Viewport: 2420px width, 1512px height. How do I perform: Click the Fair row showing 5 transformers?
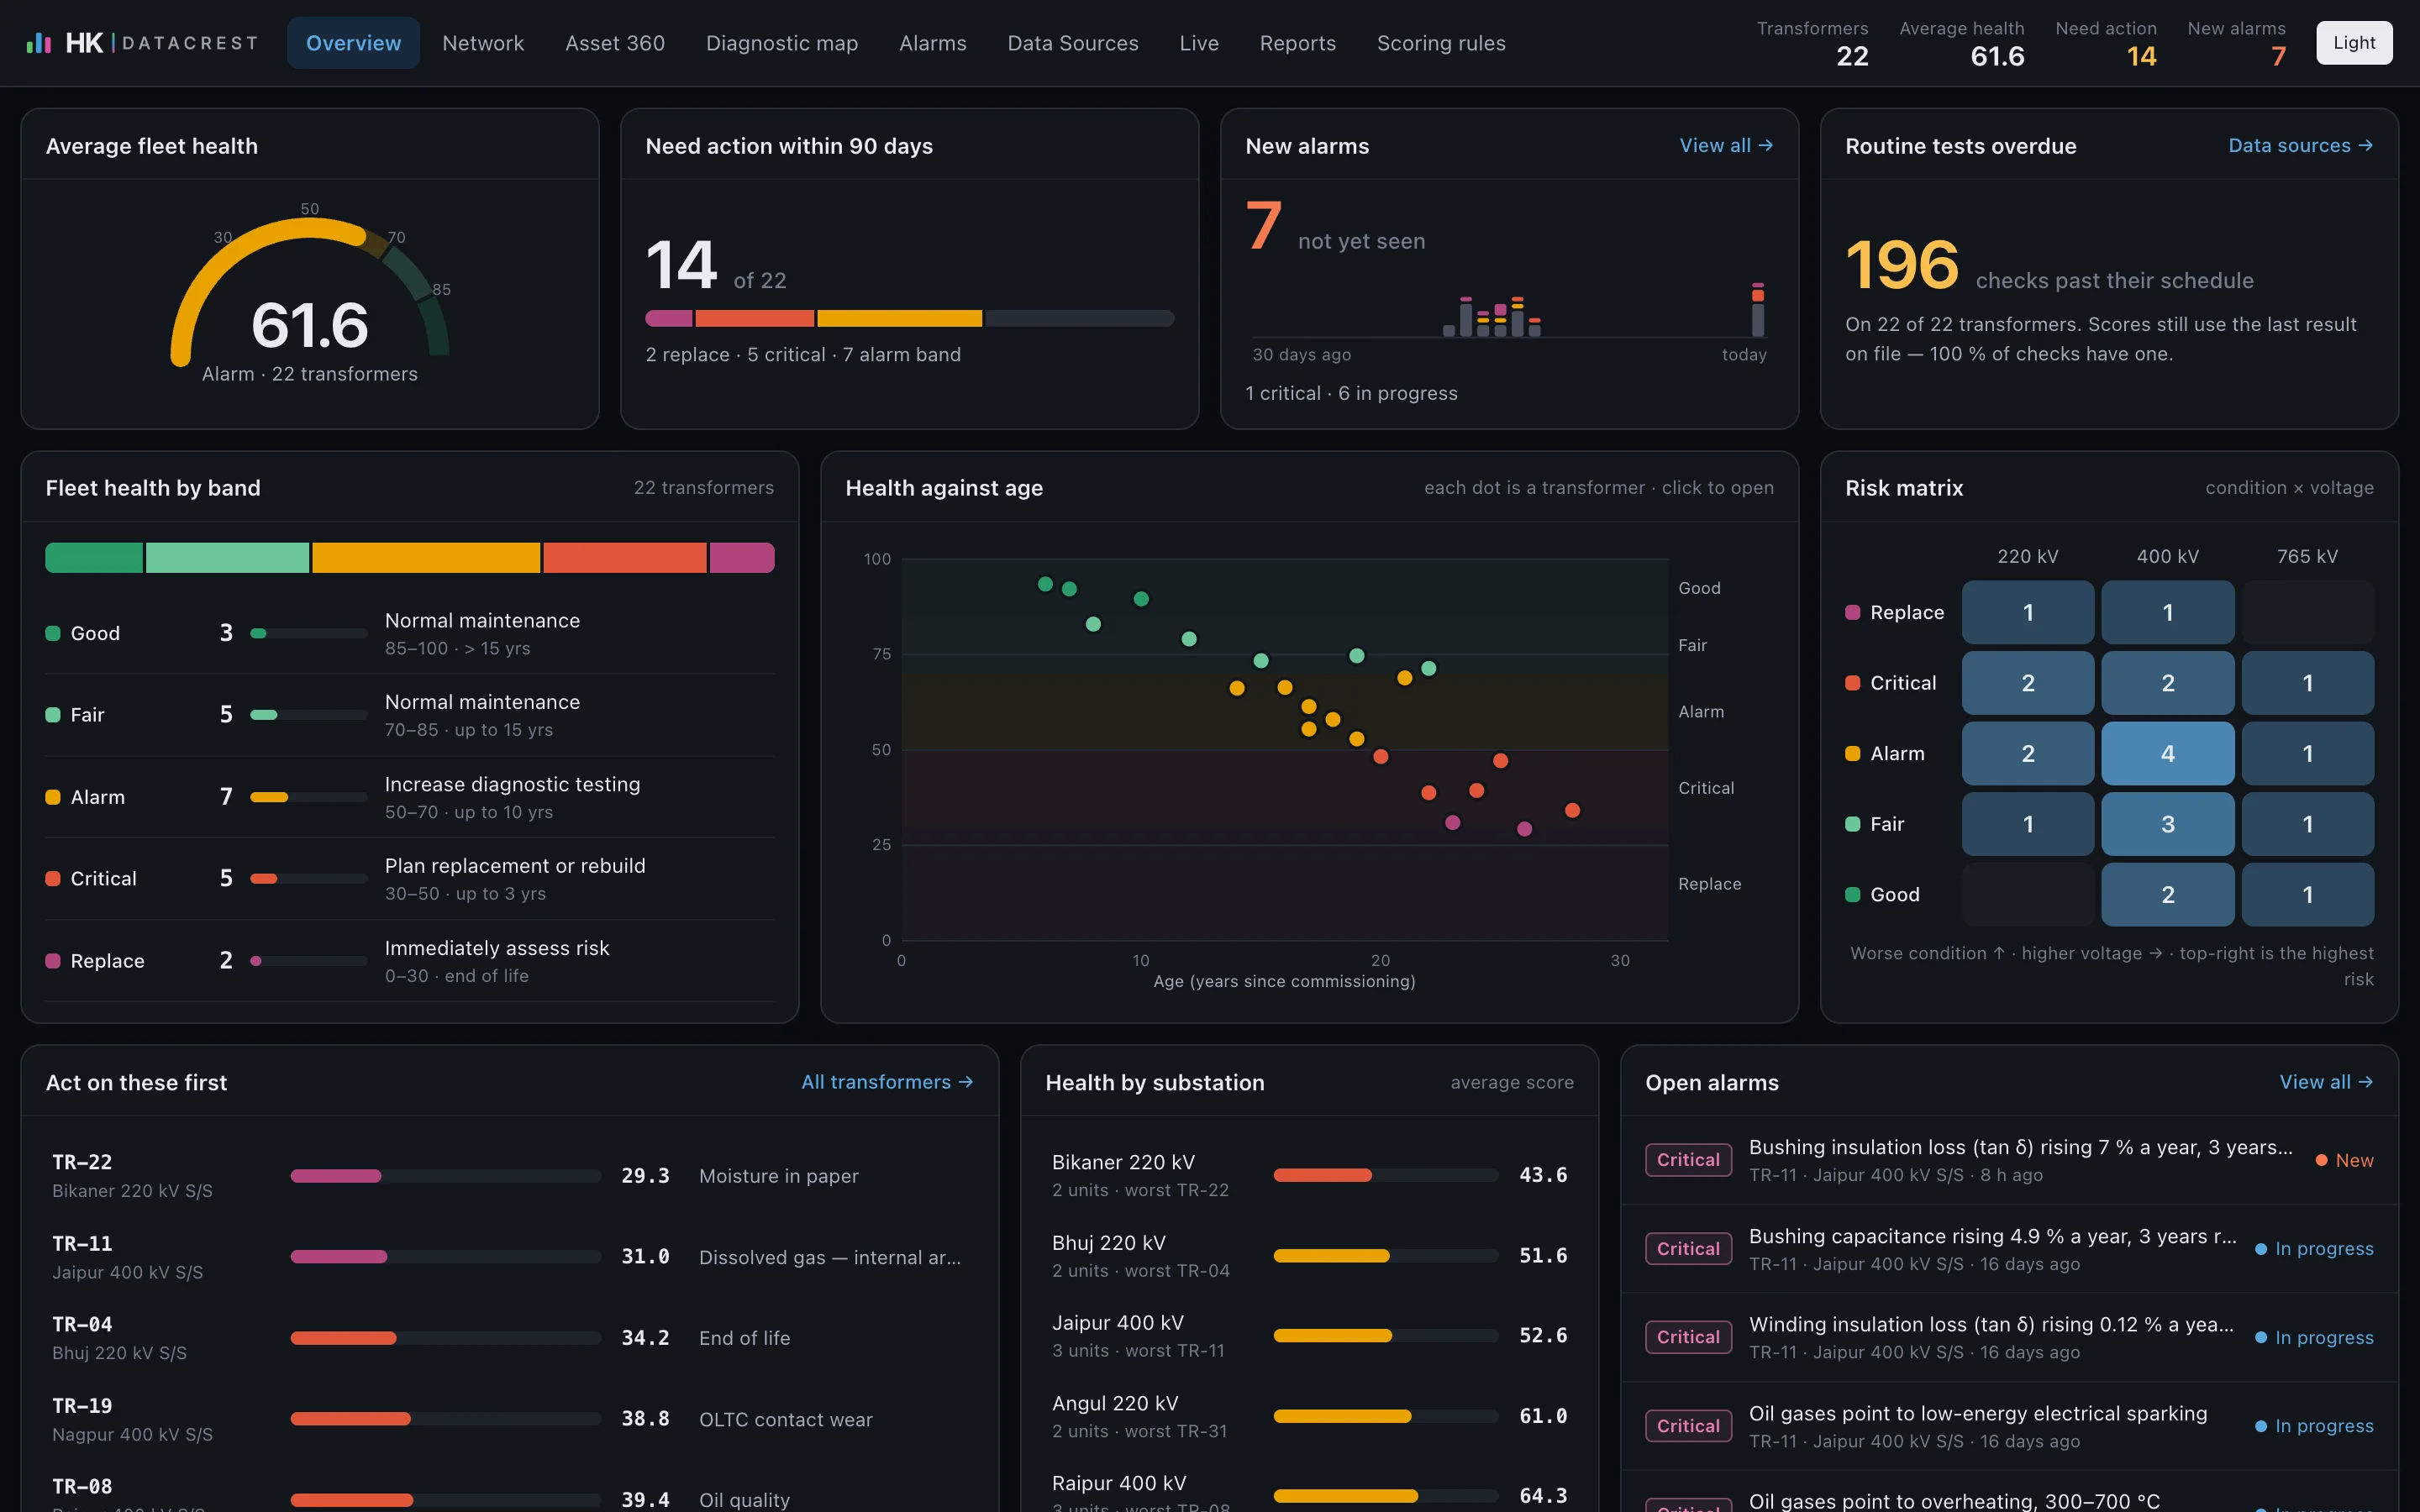pyautogui.click(x=410, y=715)
